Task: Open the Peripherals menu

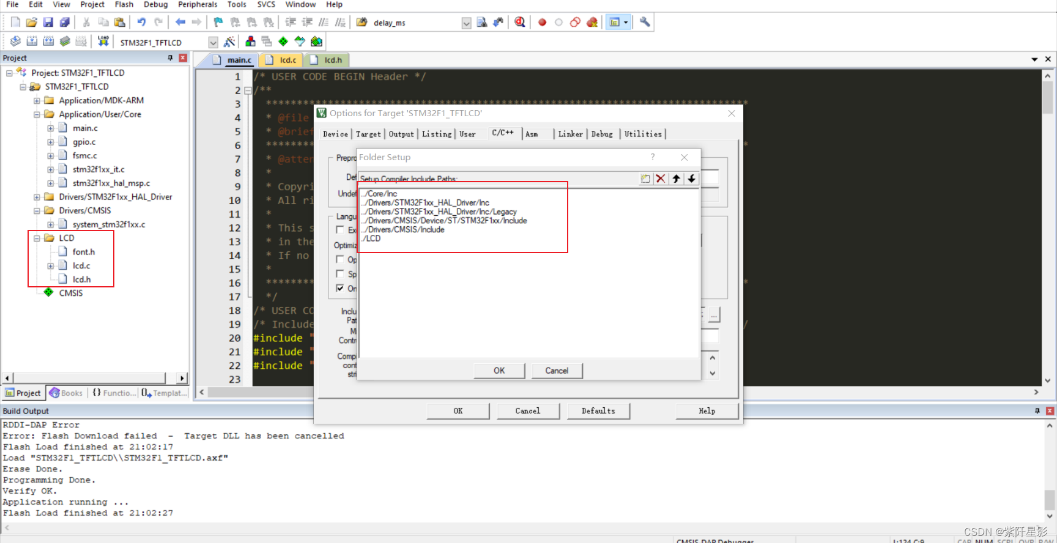Action: click(198, 4)
